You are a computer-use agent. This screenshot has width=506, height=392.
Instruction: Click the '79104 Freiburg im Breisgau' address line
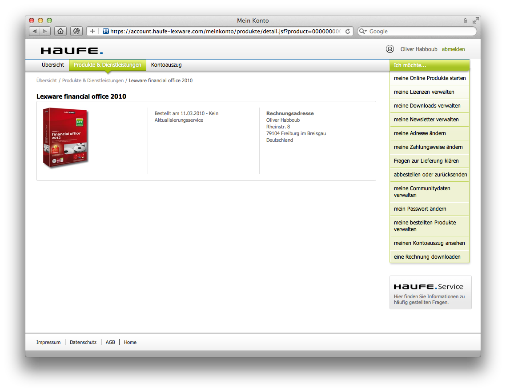click(x=296, y=133)
